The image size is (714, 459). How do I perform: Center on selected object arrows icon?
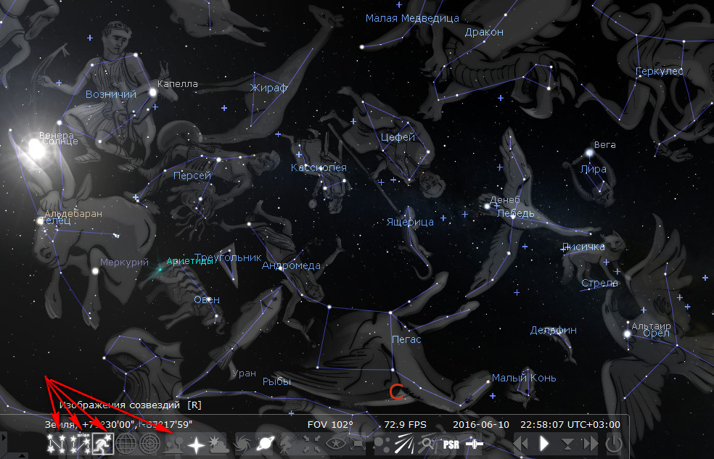click(311, 444)
